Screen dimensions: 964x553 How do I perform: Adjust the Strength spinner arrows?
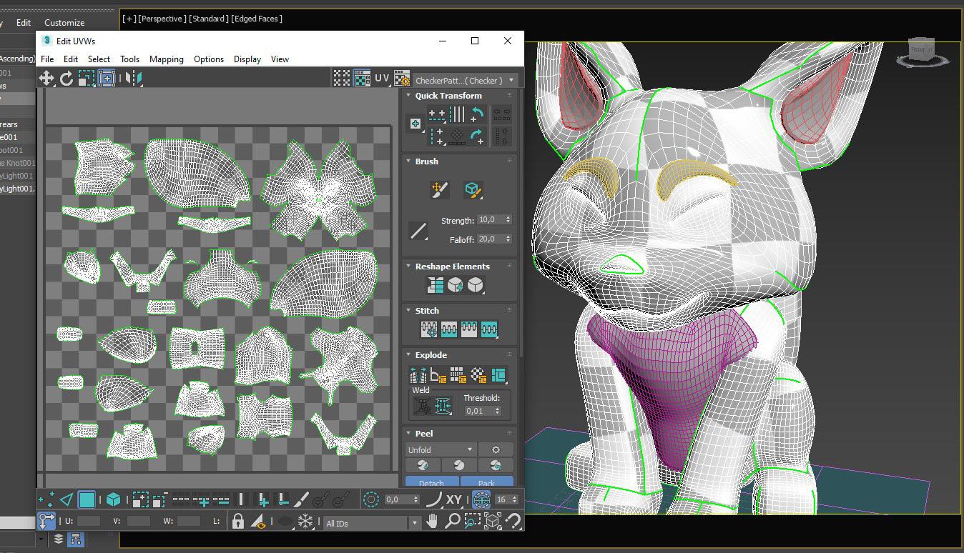(508, 220)
